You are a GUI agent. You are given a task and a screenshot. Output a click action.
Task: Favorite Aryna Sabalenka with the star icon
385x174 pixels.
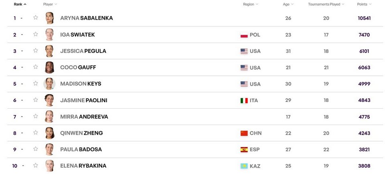[36, 17]
